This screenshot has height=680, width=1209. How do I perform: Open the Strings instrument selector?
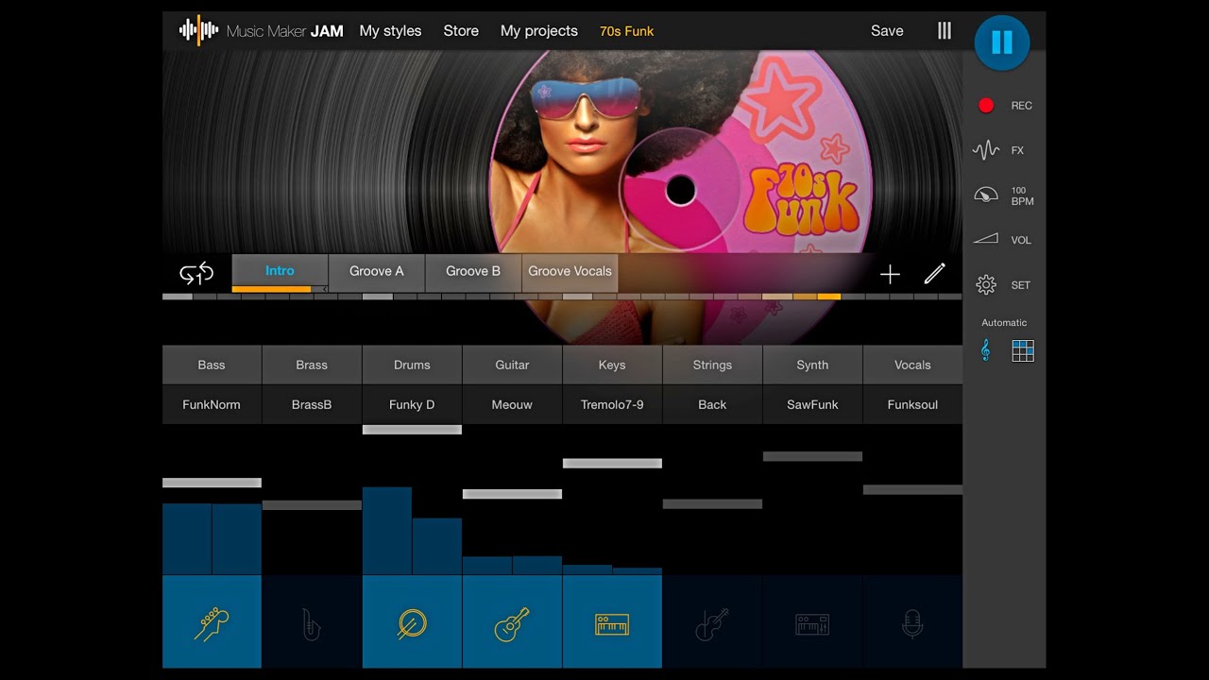(712, 365)
